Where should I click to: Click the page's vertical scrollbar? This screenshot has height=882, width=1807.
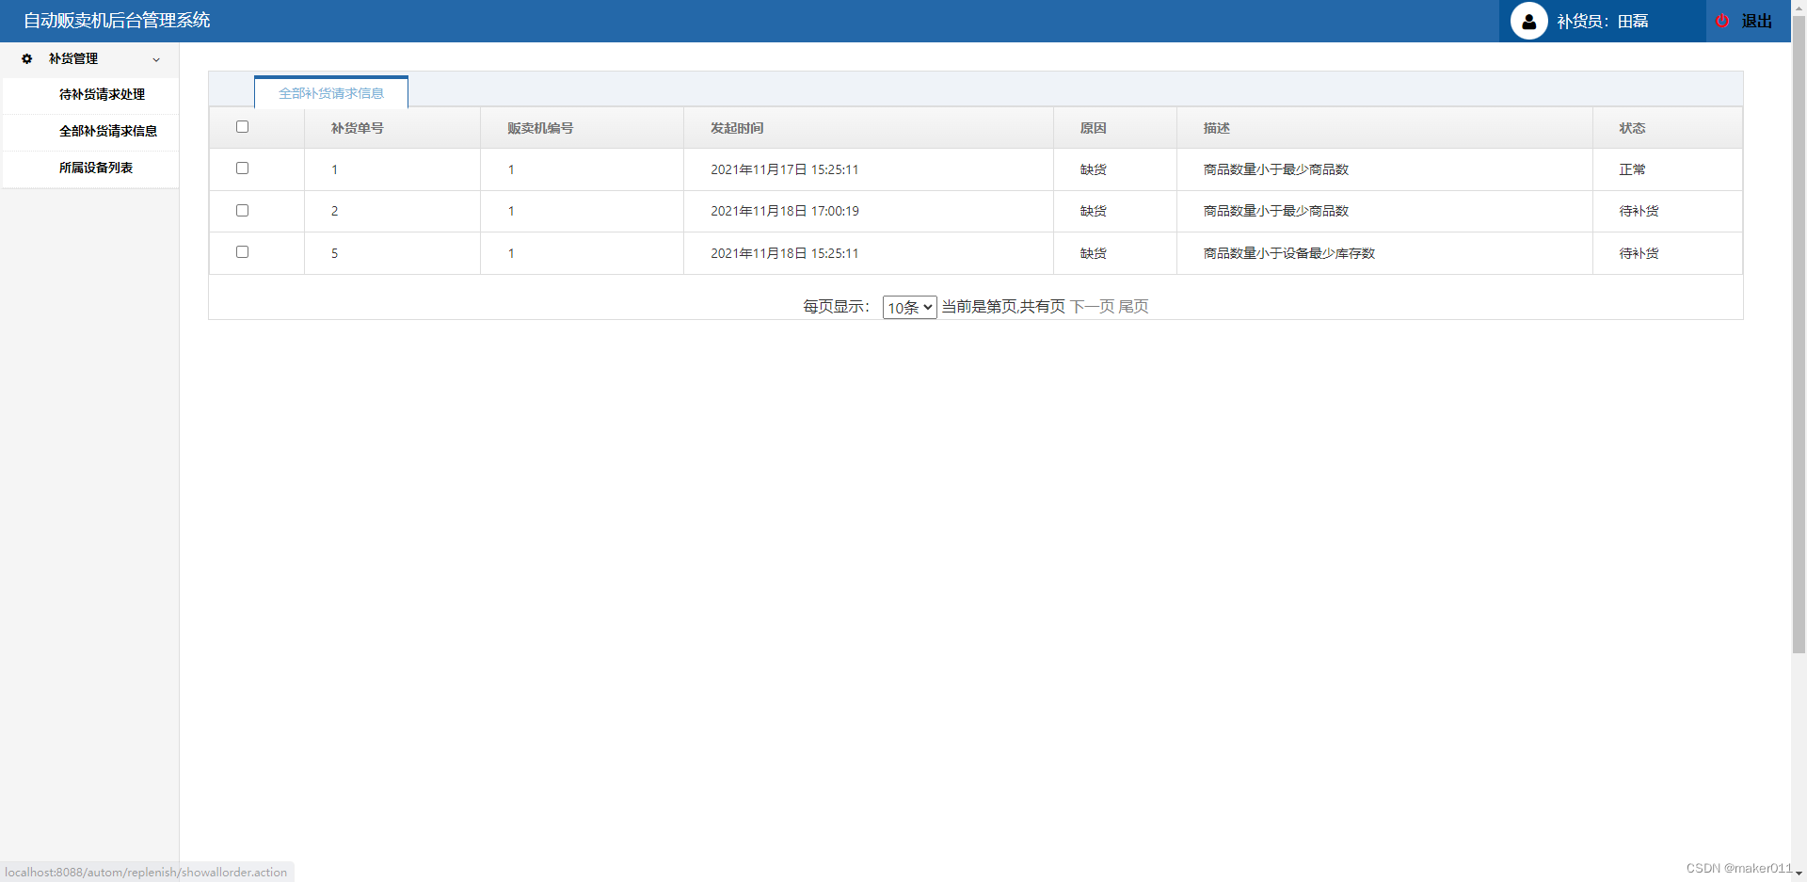pyautogui.click(x=1799, y=334)
